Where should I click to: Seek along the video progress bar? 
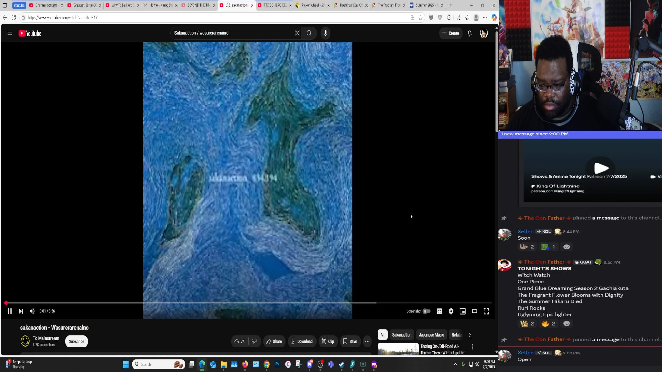pos(248,303)
